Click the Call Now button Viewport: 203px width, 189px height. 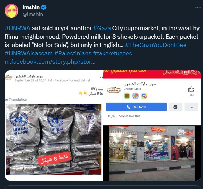coord(136,107)
